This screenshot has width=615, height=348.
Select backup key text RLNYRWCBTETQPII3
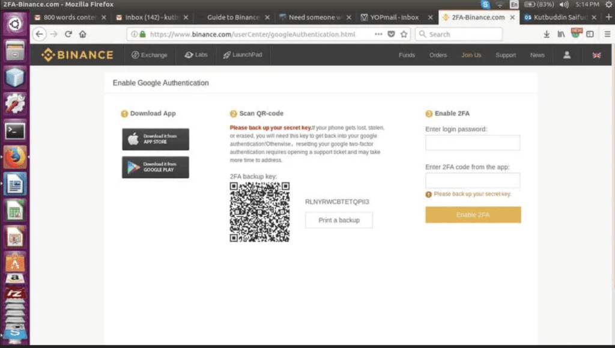pyautogui.click(x=337, y=202)
